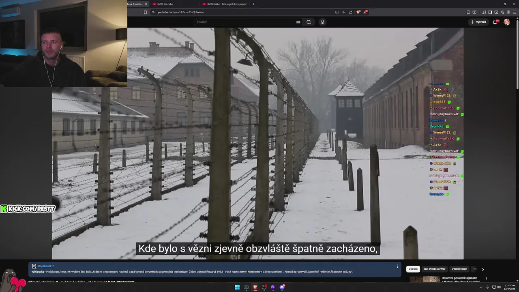Click the YouTube search magnifier icon
The width and height of the screenshot is (519, 292).
(309, 22)
